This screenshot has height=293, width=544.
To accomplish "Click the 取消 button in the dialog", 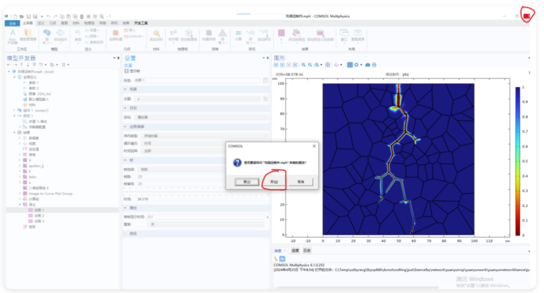I will tap(301, 182).
